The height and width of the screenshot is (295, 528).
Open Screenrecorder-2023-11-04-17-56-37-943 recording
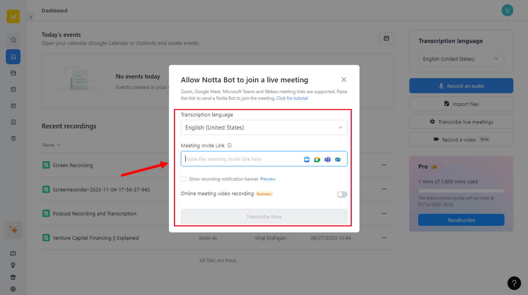click(x=101, y=189)
